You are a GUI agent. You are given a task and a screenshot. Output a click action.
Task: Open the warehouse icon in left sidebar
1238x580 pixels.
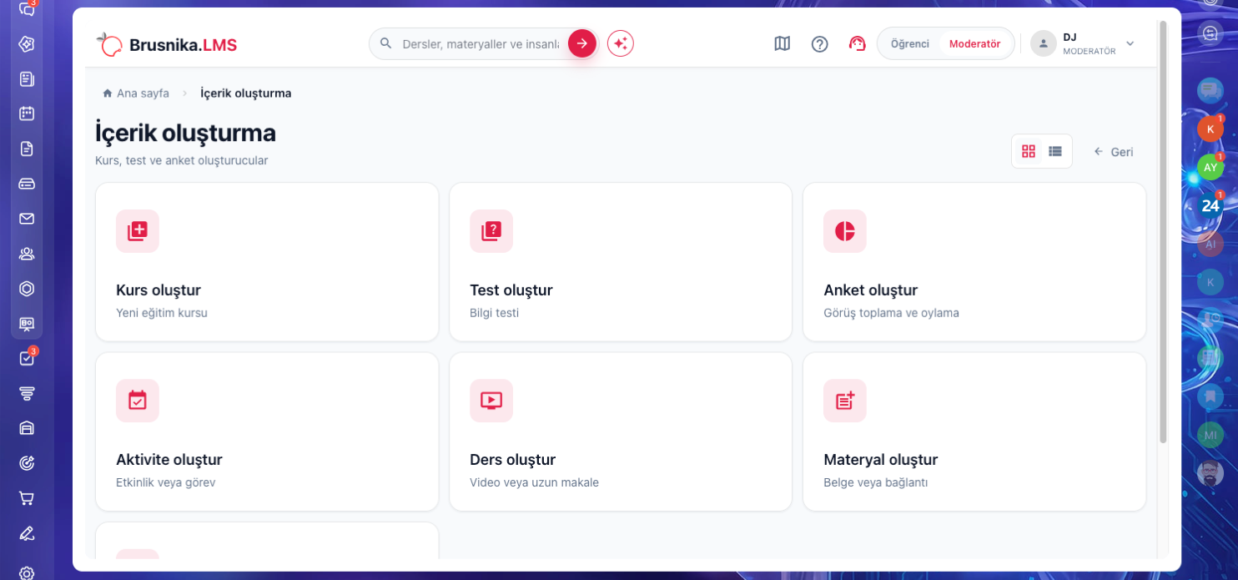(x=27, y=428)
